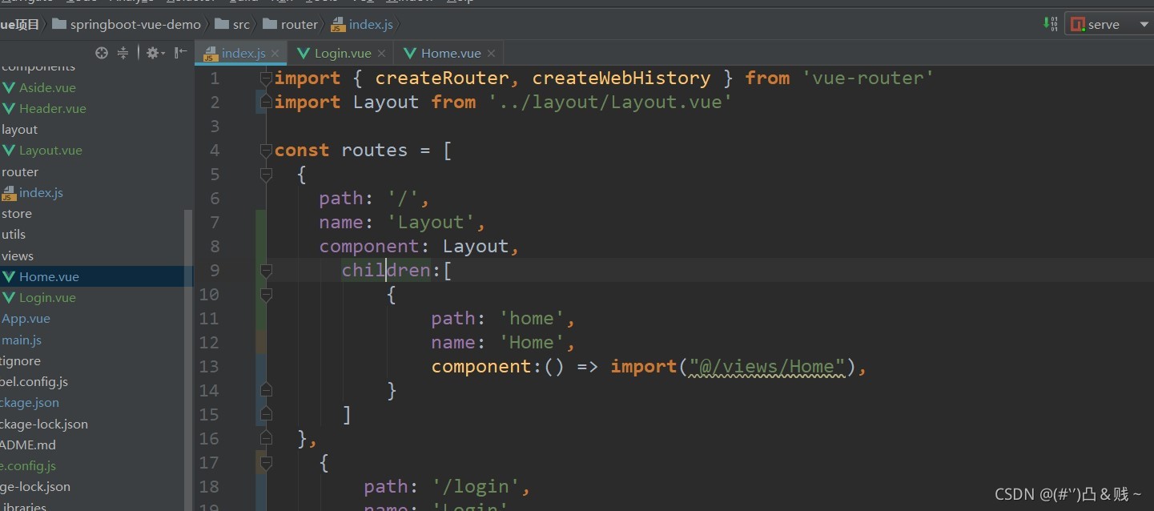Select vue.config.js in the project tree
This screenshot has width=1154, height=511.
point(28,465)
